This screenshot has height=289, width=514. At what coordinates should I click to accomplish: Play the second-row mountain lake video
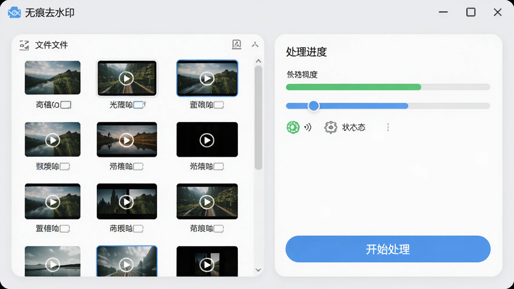[x=52, y=140]
